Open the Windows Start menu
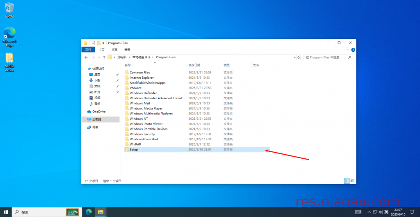The image size is (420, 217). point(6,212)
